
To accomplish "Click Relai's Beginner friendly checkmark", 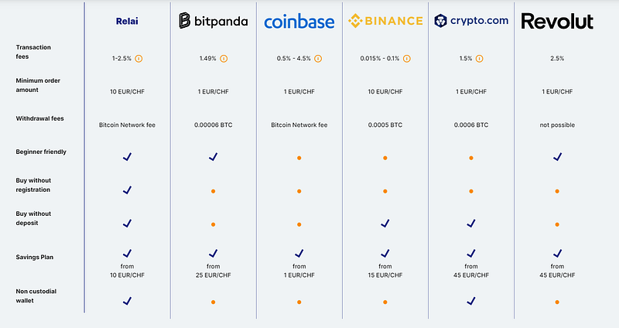I will coord(127,157).
